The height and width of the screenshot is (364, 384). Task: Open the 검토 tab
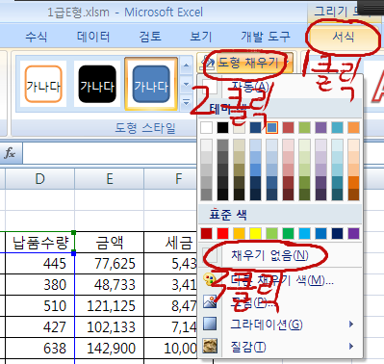150,37
